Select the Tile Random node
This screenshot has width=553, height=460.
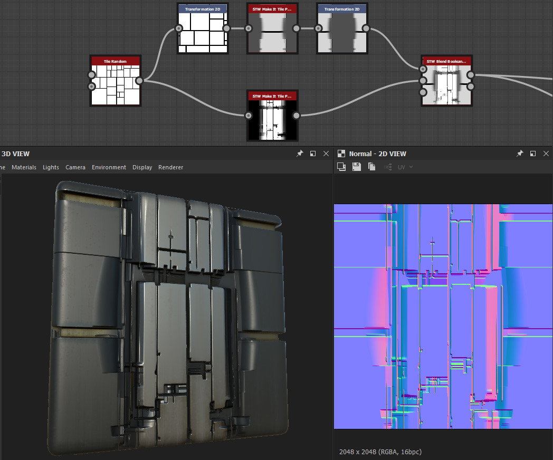115,82
